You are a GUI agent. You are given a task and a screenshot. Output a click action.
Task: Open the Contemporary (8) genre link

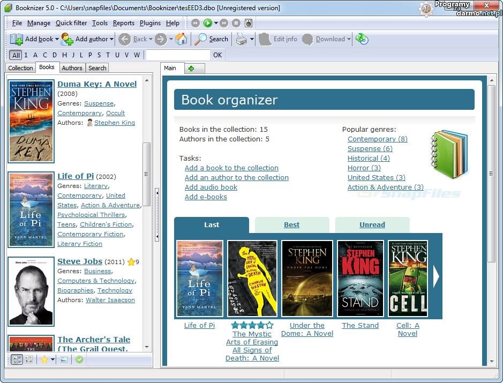click(x=377, y=139)
